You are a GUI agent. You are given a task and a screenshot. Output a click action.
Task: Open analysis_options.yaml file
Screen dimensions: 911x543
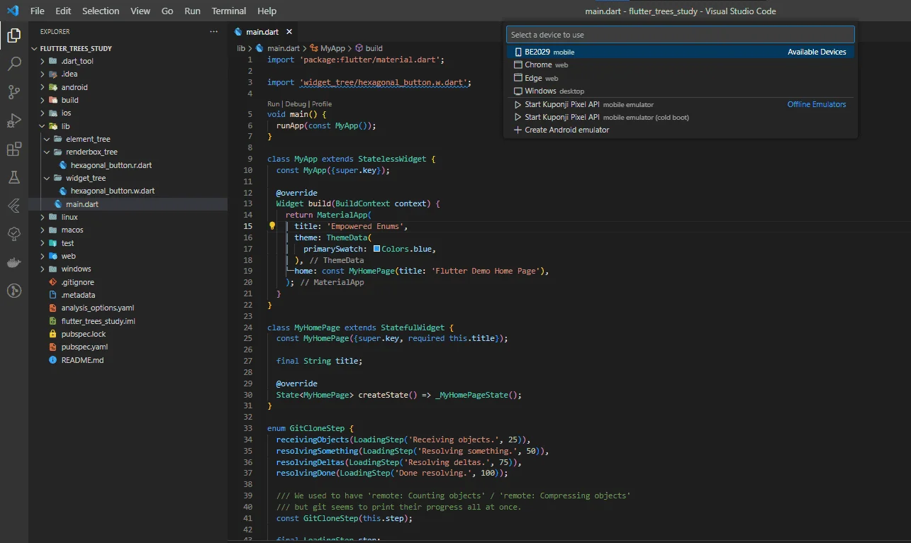(x=98, y=308)
